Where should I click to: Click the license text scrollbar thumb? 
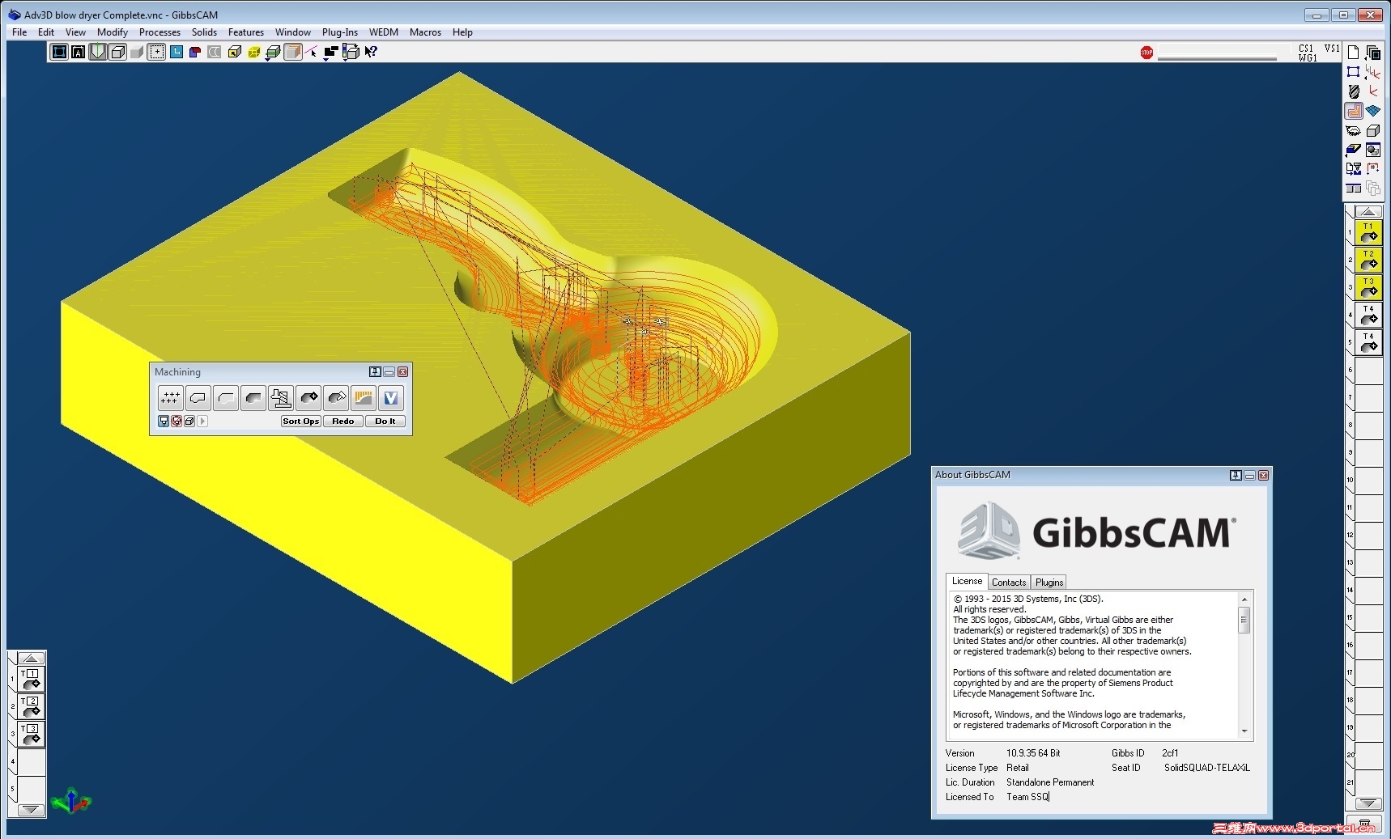(x=1244, y=621)
